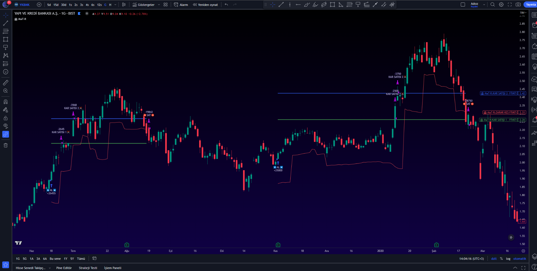Open the Göstergeler indicators dialog
This screenshot has width=537, height=271.
click(143, 5)
